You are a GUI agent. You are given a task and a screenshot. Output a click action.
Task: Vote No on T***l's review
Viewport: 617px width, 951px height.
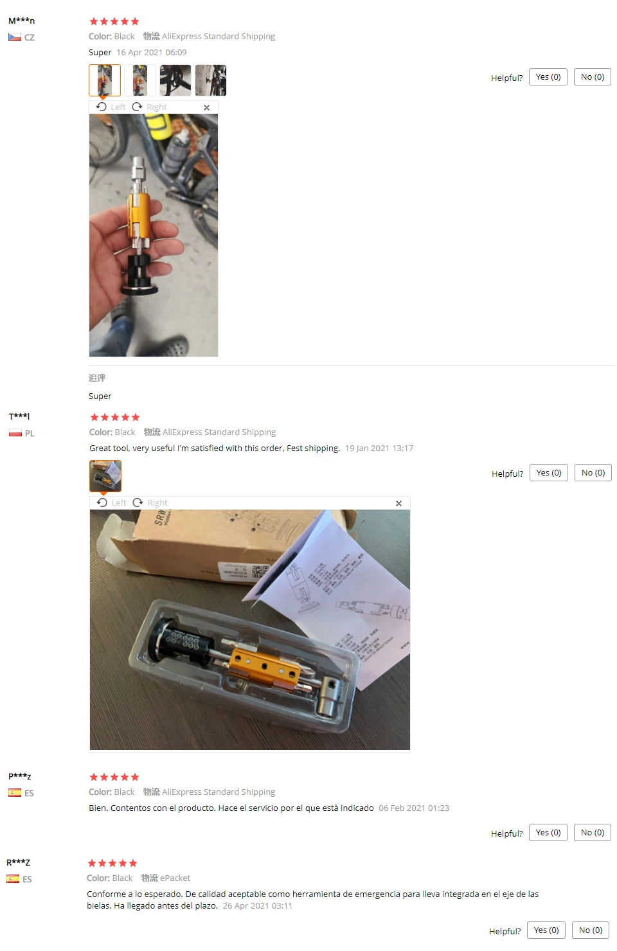click(x=593, y=473)
